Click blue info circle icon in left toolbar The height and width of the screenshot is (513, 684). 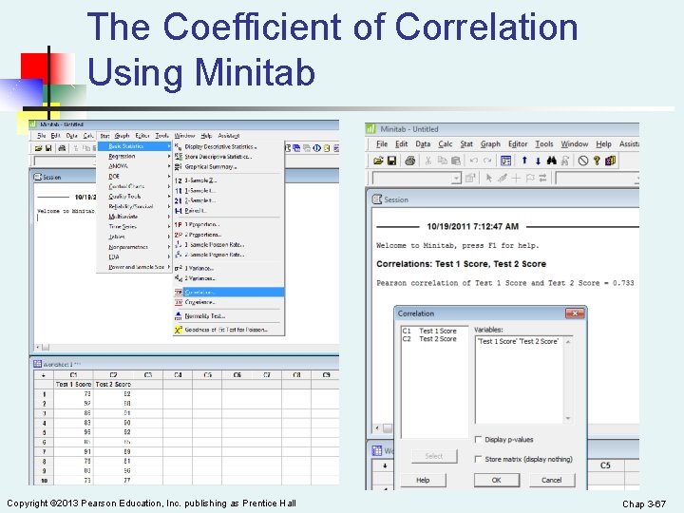click(317, 148)
